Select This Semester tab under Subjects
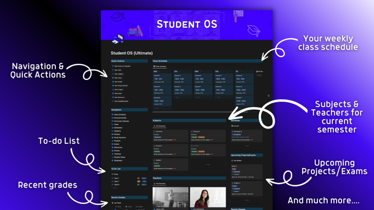The height and width of the screenshot is (210, 374). pos(159,126)
